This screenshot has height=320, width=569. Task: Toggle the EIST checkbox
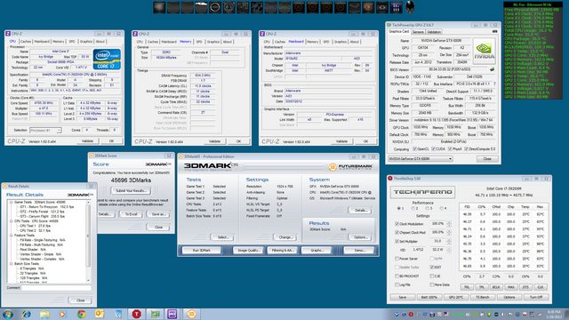coord(432,267)
